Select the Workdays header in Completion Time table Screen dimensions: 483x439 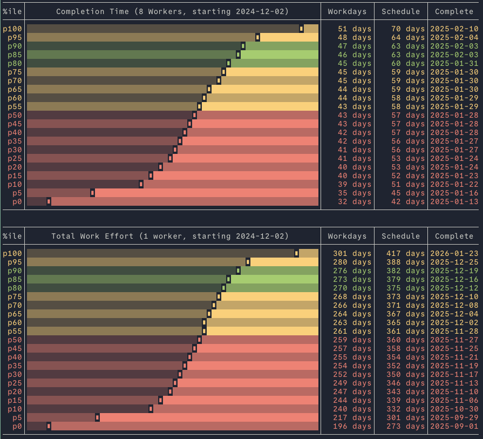tap(347, 11)
